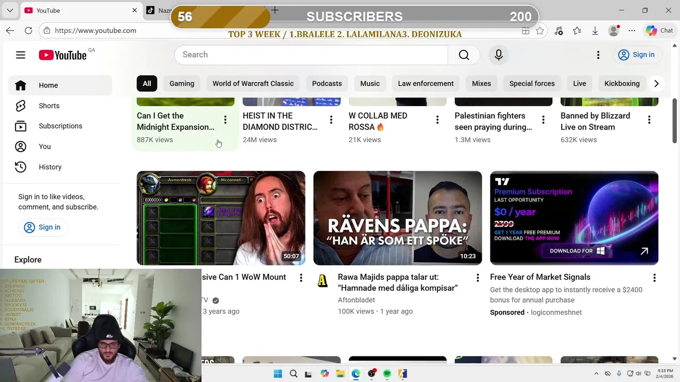Open options for Rawa Majids pappa video
Viewport: 680px width, 382px height.
(x=478, y=278)
